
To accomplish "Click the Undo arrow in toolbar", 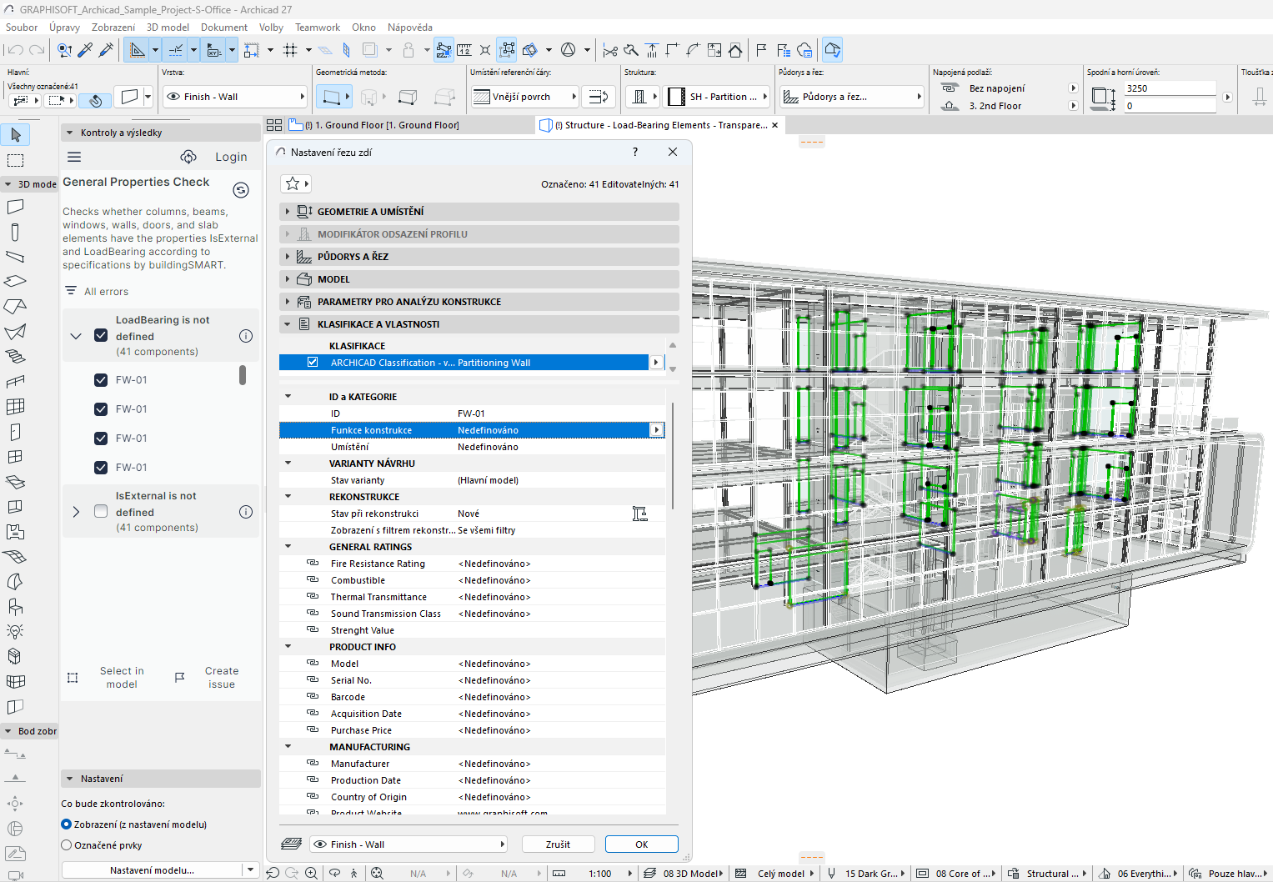I will (x=15, y=50).
